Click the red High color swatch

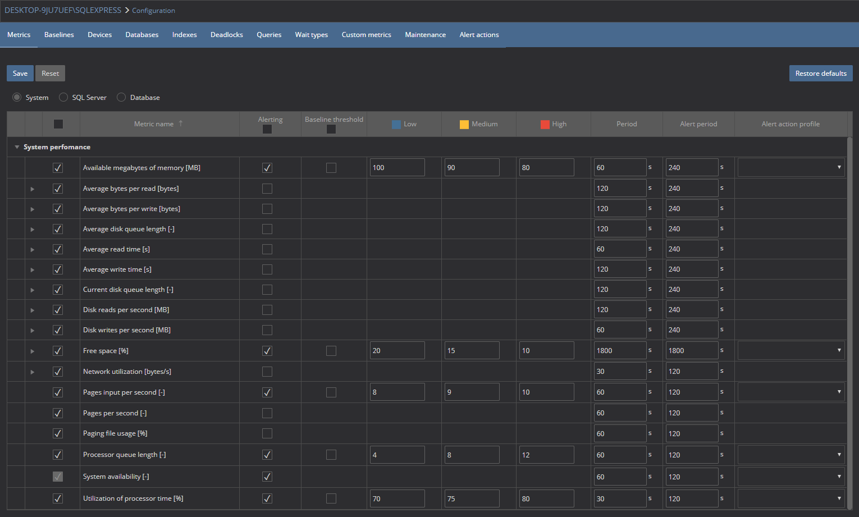[x=545, y=125]
